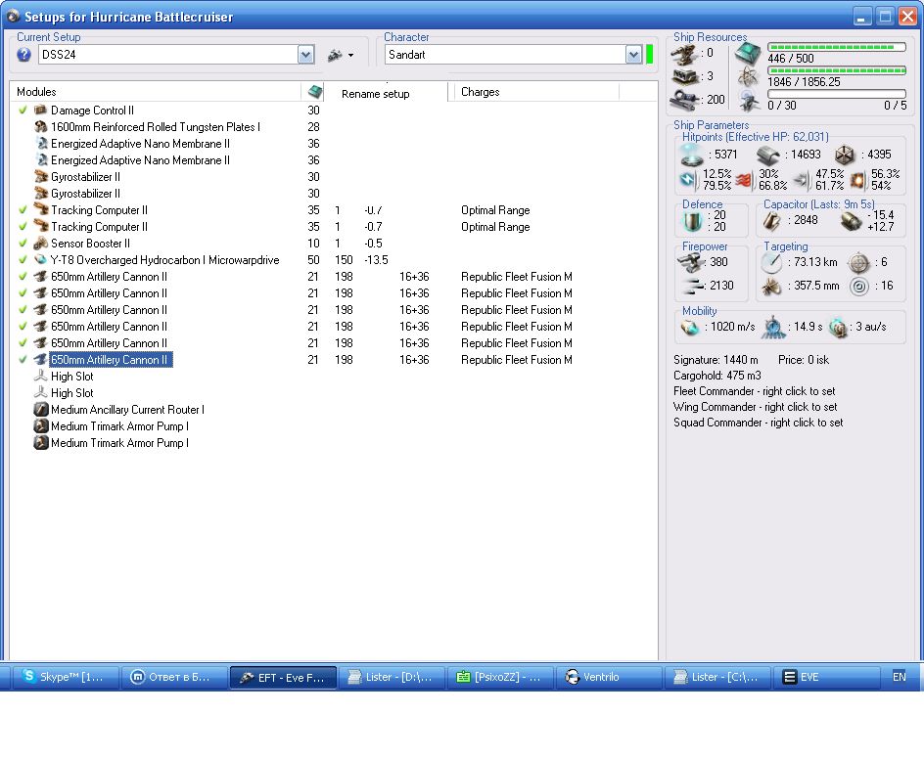The height and width of the screenshot is (758, 924).
Task: Click the turret DPS icon showing 380
Action: tap(691, 262)
